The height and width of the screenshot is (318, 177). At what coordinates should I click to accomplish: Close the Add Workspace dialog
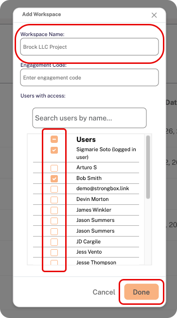154,15
